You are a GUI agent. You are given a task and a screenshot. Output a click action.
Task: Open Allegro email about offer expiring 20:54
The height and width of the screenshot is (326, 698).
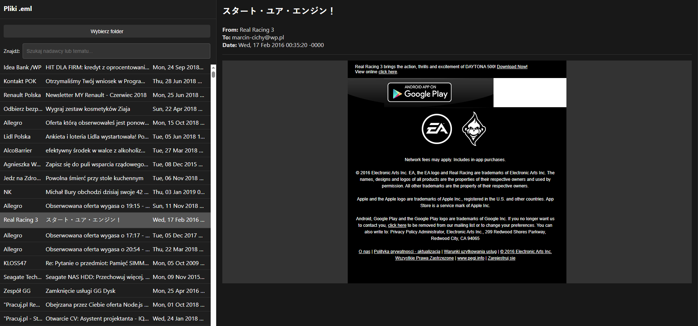click(x=105, y=249)
